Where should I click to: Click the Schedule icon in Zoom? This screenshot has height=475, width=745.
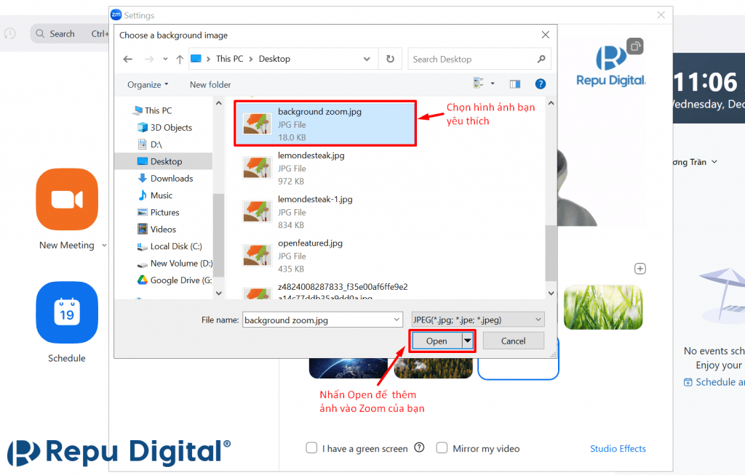coord(67,312)
